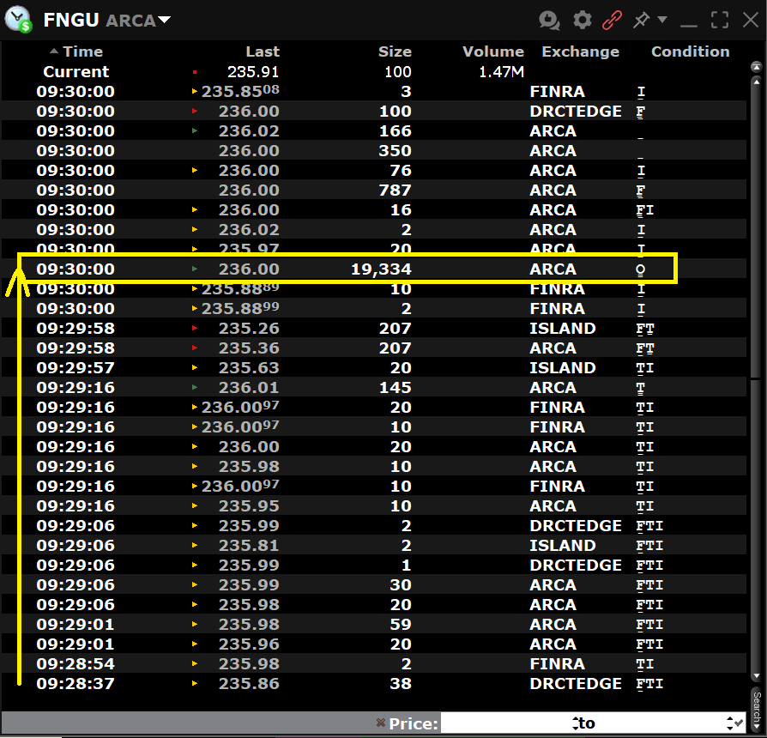The width and height of the screenshot is (767, 738).
Task: Click the minimum Price input field
Action: click(x=506, y=723)
